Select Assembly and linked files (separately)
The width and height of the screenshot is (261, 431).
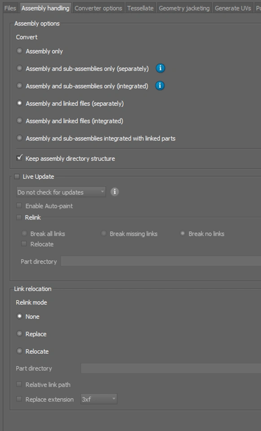click(19, 103)
